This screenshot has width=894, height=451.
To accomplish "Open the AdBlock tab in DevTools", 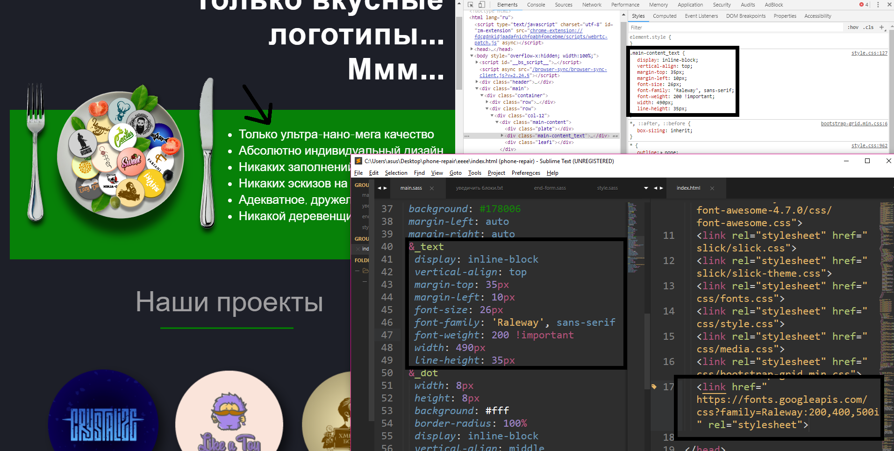I will [774, 5].
